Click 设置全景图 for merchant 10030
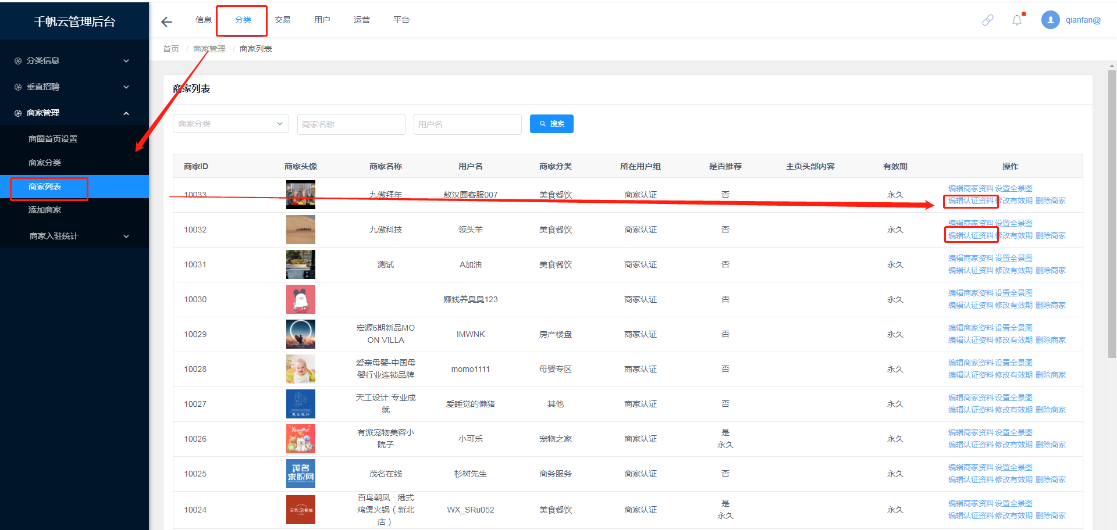Screen dimensions: 1117x530 [1014, 293]
